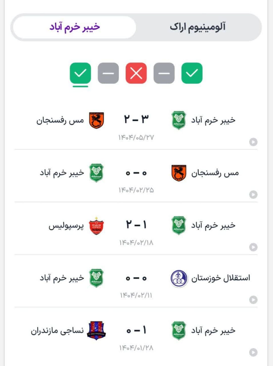Play video for the استقلال خوزستان match

tap(253, 300)
